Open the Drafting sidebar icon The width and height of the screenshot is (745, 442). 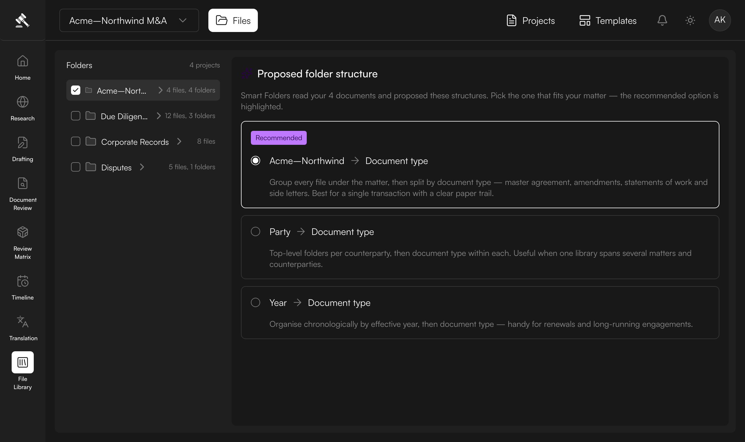(23, 142)
